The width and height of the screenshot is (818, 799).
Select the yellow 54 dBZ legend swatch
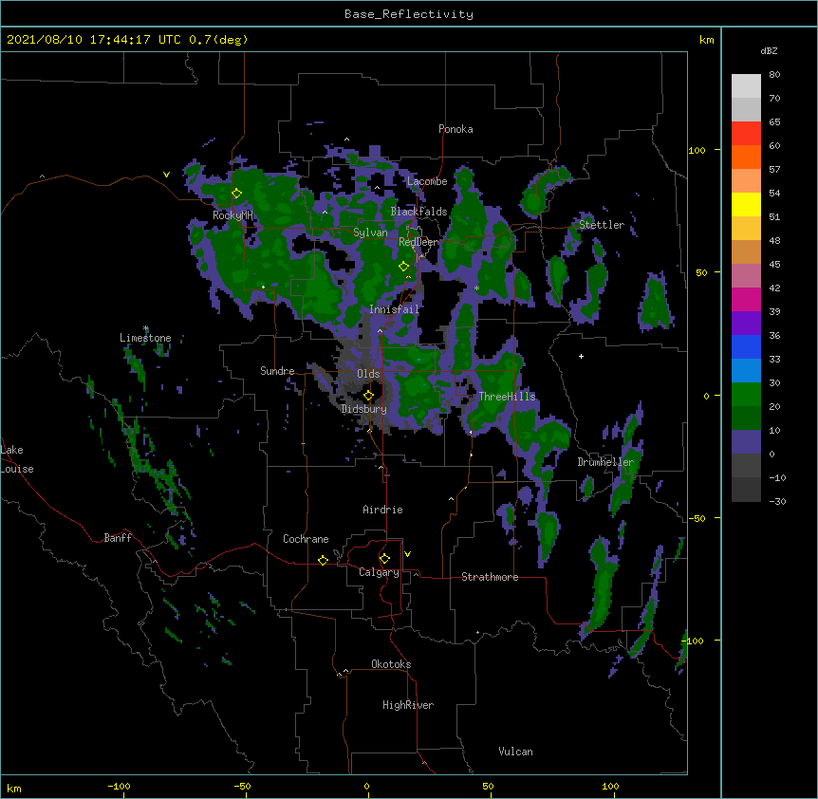coord(746,204)
